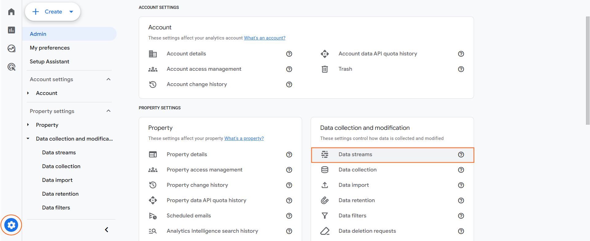Screen dimensions: 590x241
Task: Select Admin in the sidebar
Action: click(x=69, y=34)
